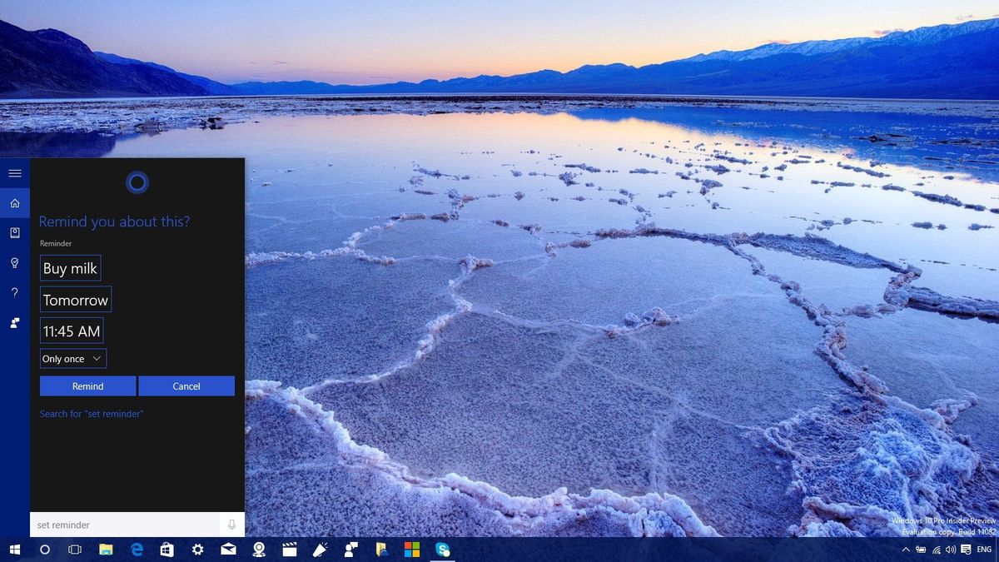This screenshot has height=562, width=999.
Task: Open the Cortana hamburger menu
Action: (x=14, y=172)
